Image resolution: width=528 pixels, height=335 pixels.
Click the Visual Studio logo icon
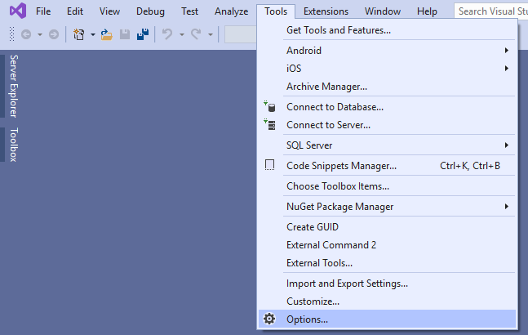[17, 11]
